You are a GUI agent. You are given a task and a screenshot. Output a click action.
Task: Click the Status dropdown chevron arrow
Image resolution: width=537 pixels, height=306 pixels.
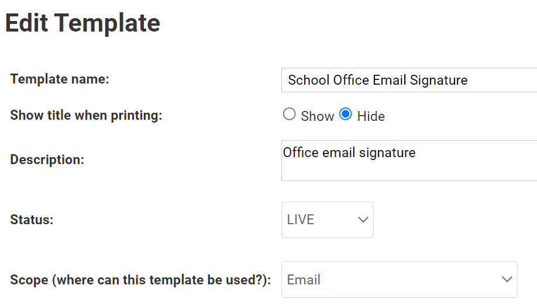point(363,220)
